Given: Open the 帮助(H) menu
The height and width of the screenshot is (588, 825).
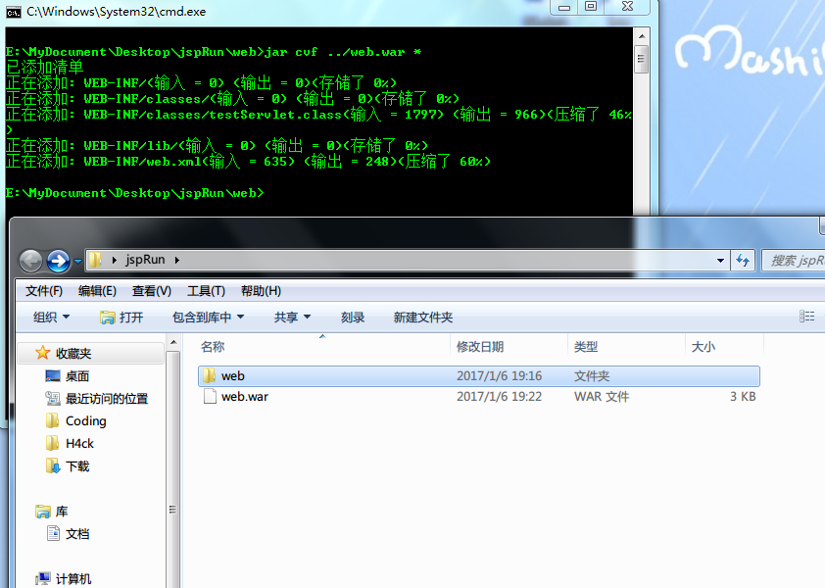Looking at the screenshot, I should [x=261, y=291].
